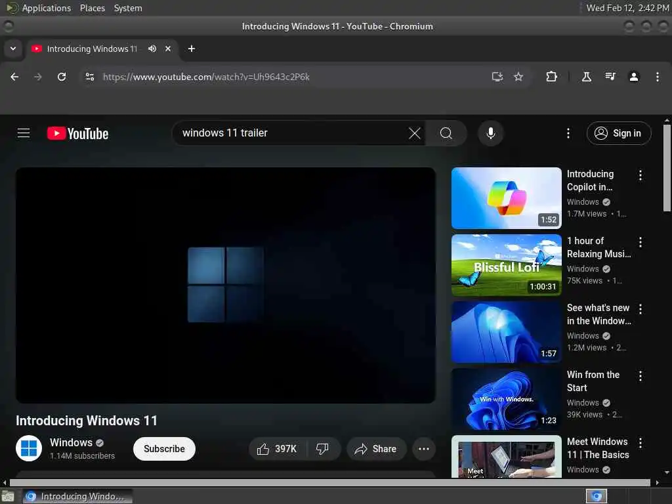Viewport: 672px width, 504px height.
Task: Open See what's new in Windows title
Action: [598, 314]
